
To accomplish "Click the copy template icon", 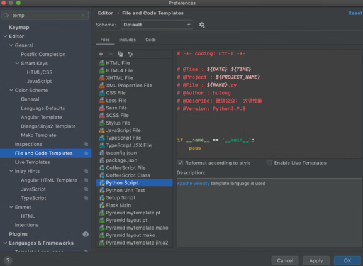I will pos(120,54).
